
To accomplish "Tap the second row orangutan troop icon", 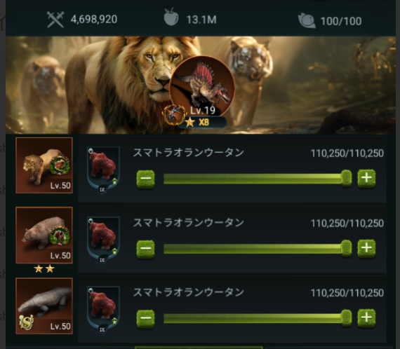I will pos(103,240).
